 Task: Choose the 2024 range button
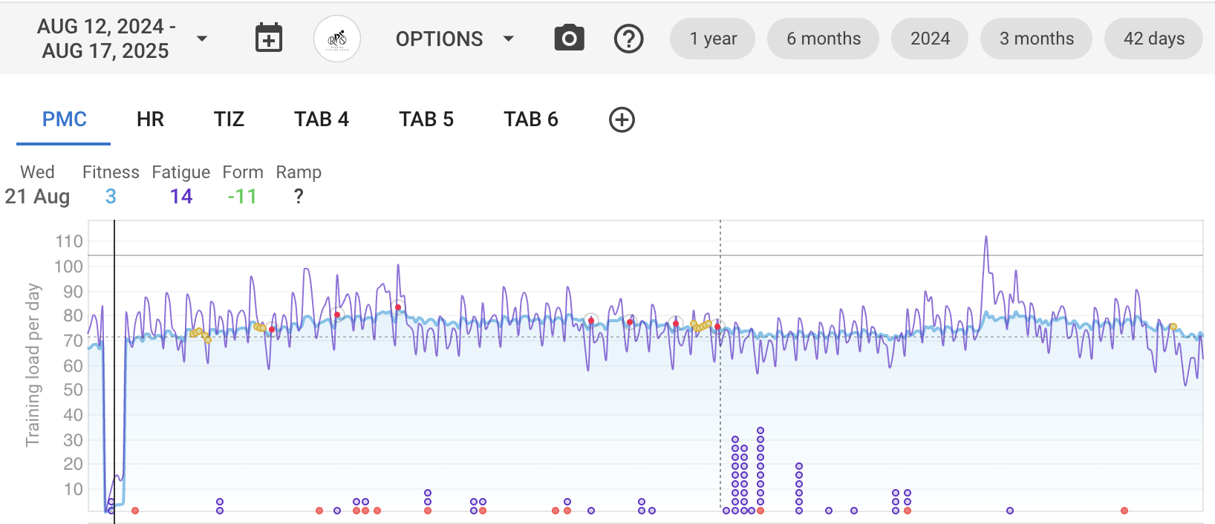coord(930,39)
